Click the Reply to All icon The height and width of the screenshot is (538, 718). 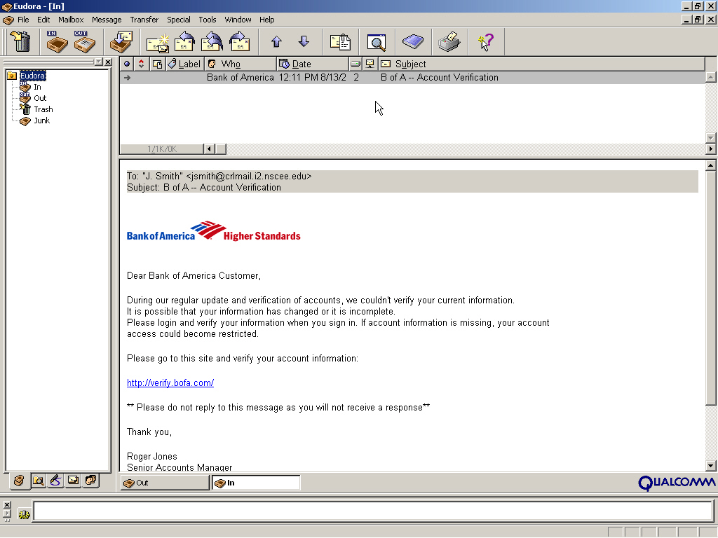coord(212,43)
